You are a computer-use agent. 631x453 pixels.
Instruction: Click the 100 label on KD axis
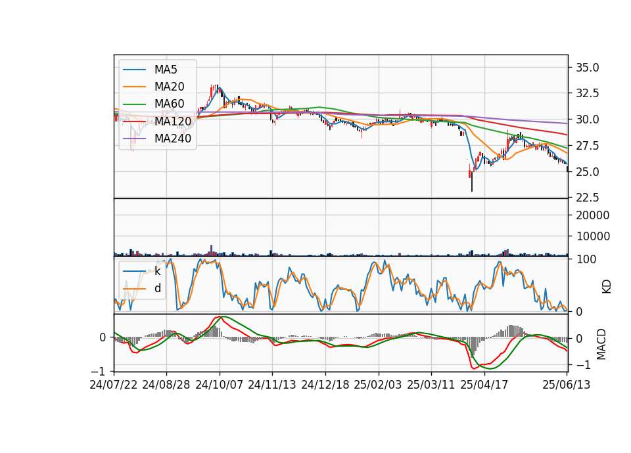[586, 259]
